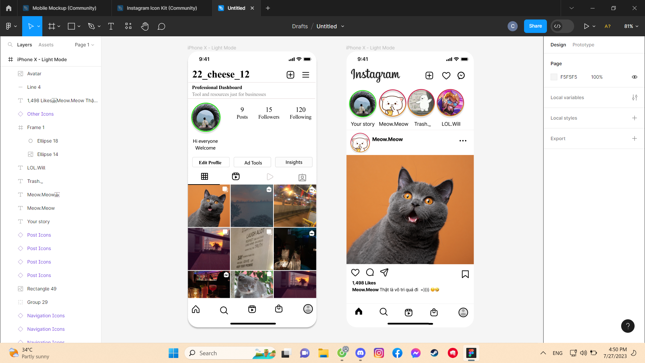Open the Resources components tool
The height and width of the screenshot is (363, 645).
point(128,26)
